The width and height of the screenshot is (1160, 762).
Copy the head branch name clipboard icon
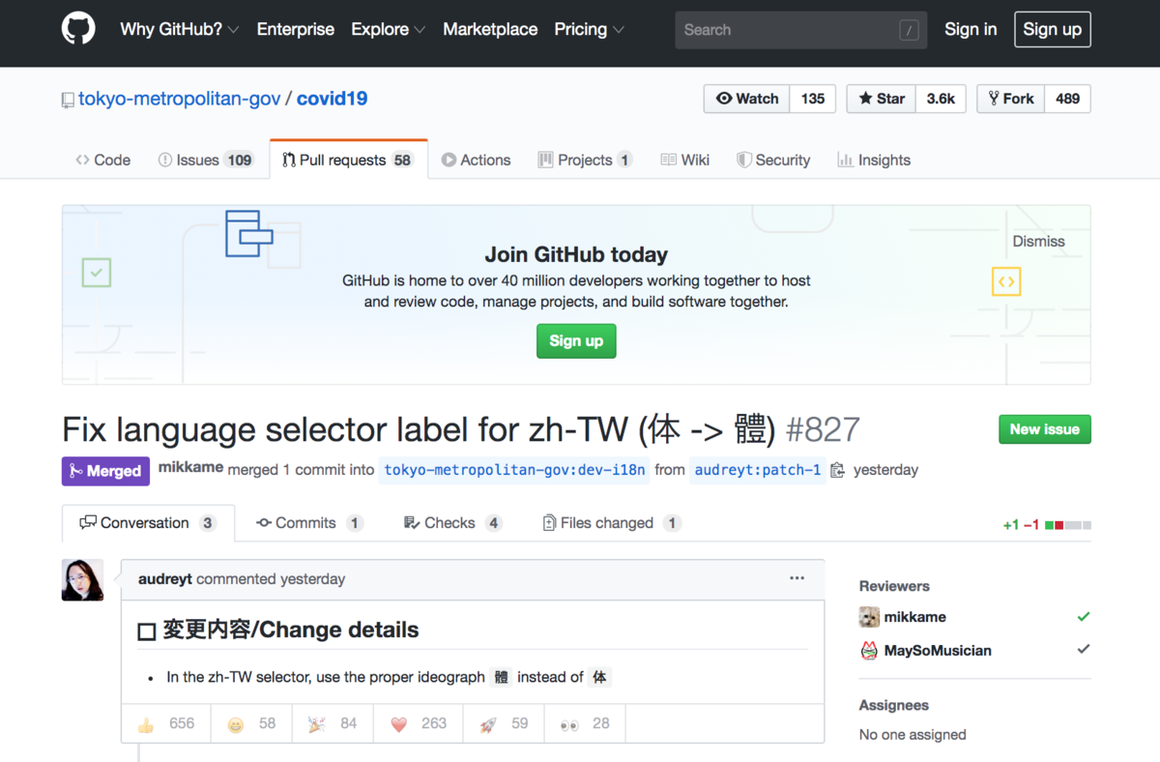[837, 470]
